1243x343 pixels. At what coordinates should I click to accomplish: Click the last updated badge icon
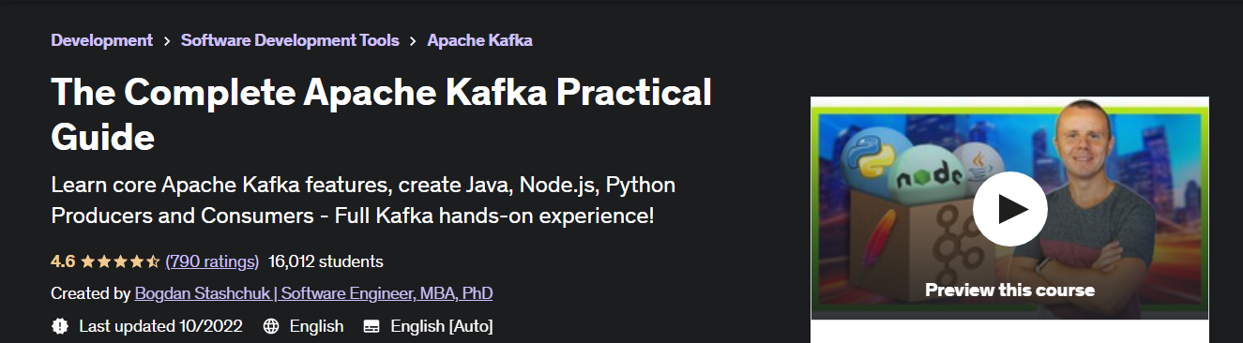coord(60,326)
